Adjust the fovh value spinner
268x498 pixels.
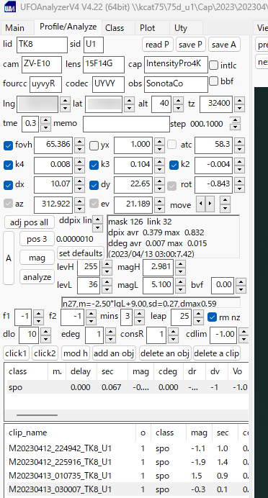coord(80,145)
